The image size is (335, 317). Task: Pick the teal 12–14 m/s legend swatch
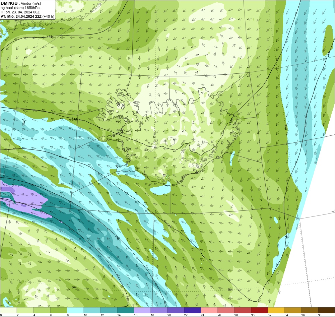coord(109,310)
